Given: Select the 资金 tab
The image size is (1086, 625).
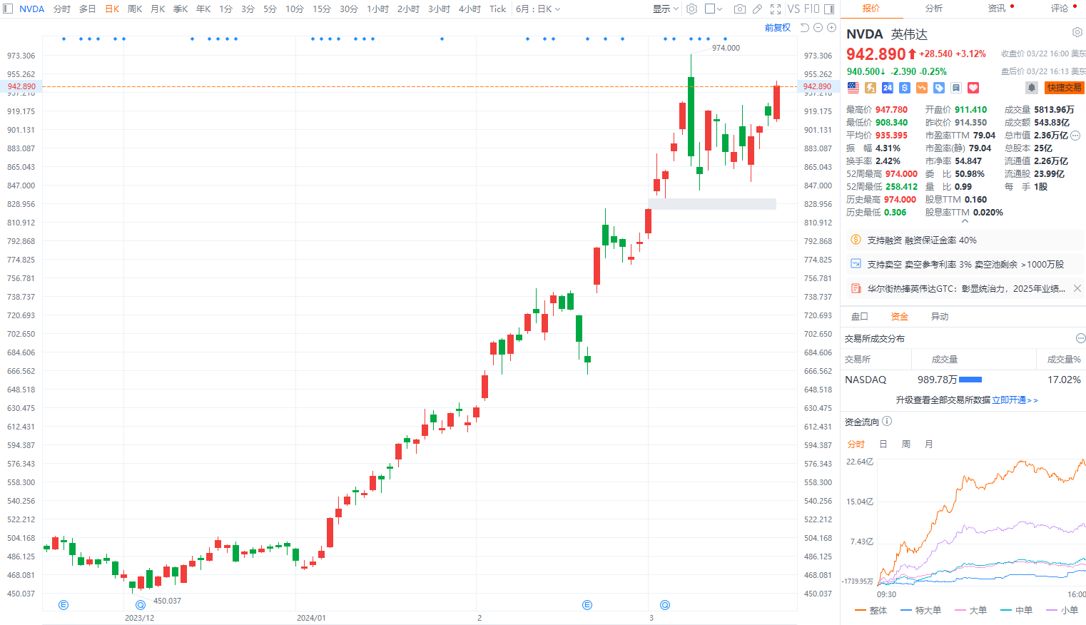Looking at the screenshot, I should [900, 316].
